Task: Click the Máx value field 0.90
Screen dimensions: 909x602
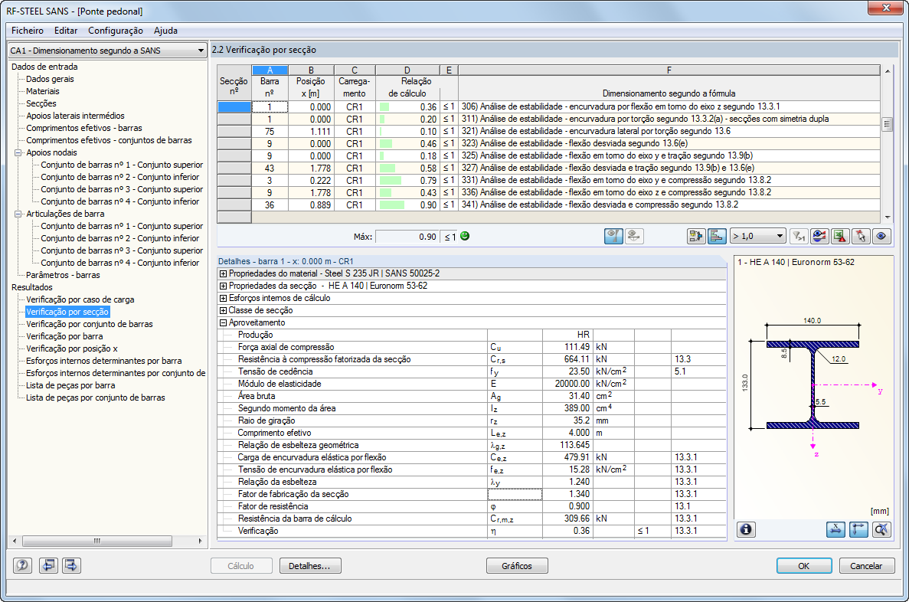Action: 407,237
